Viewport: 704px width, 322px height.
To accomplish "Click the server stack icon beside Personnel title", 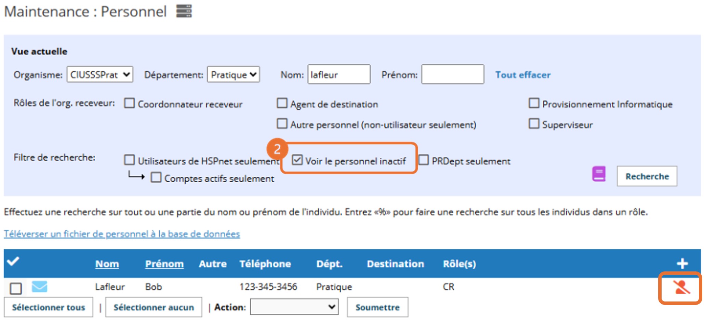I will click(x=184, y=11).
